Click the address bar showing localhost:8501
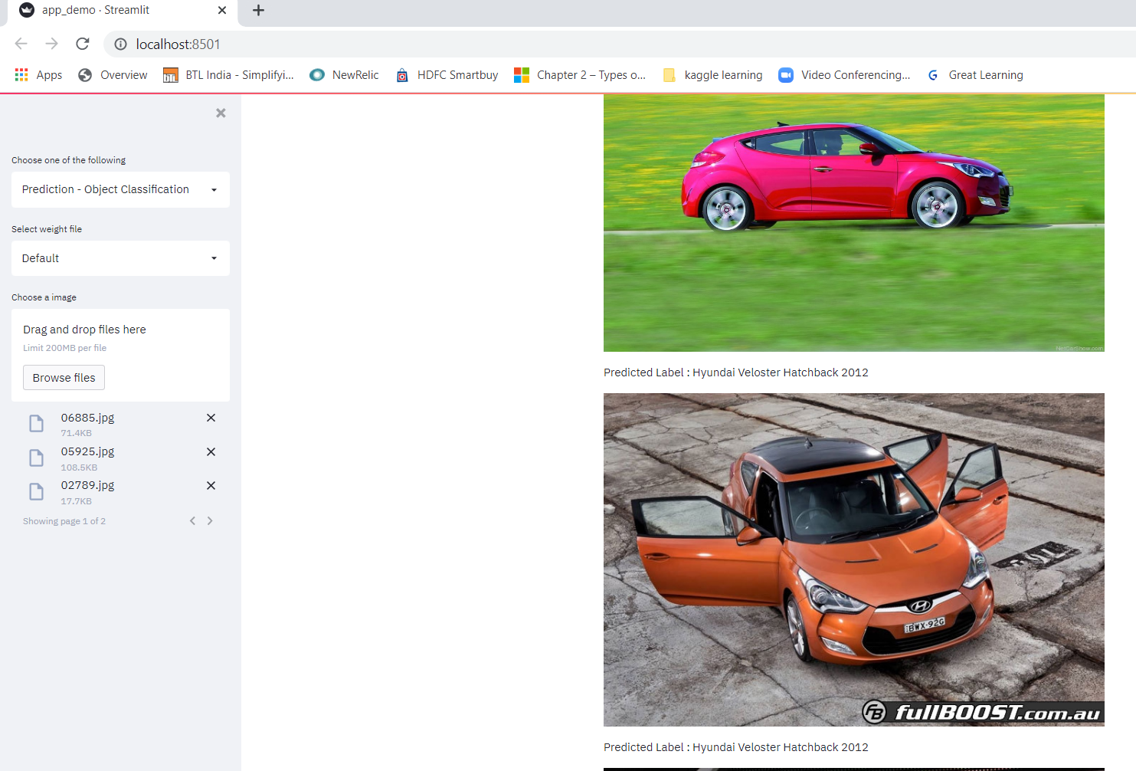The width and height of the screenshot is (1136, 771). (178, 44)
